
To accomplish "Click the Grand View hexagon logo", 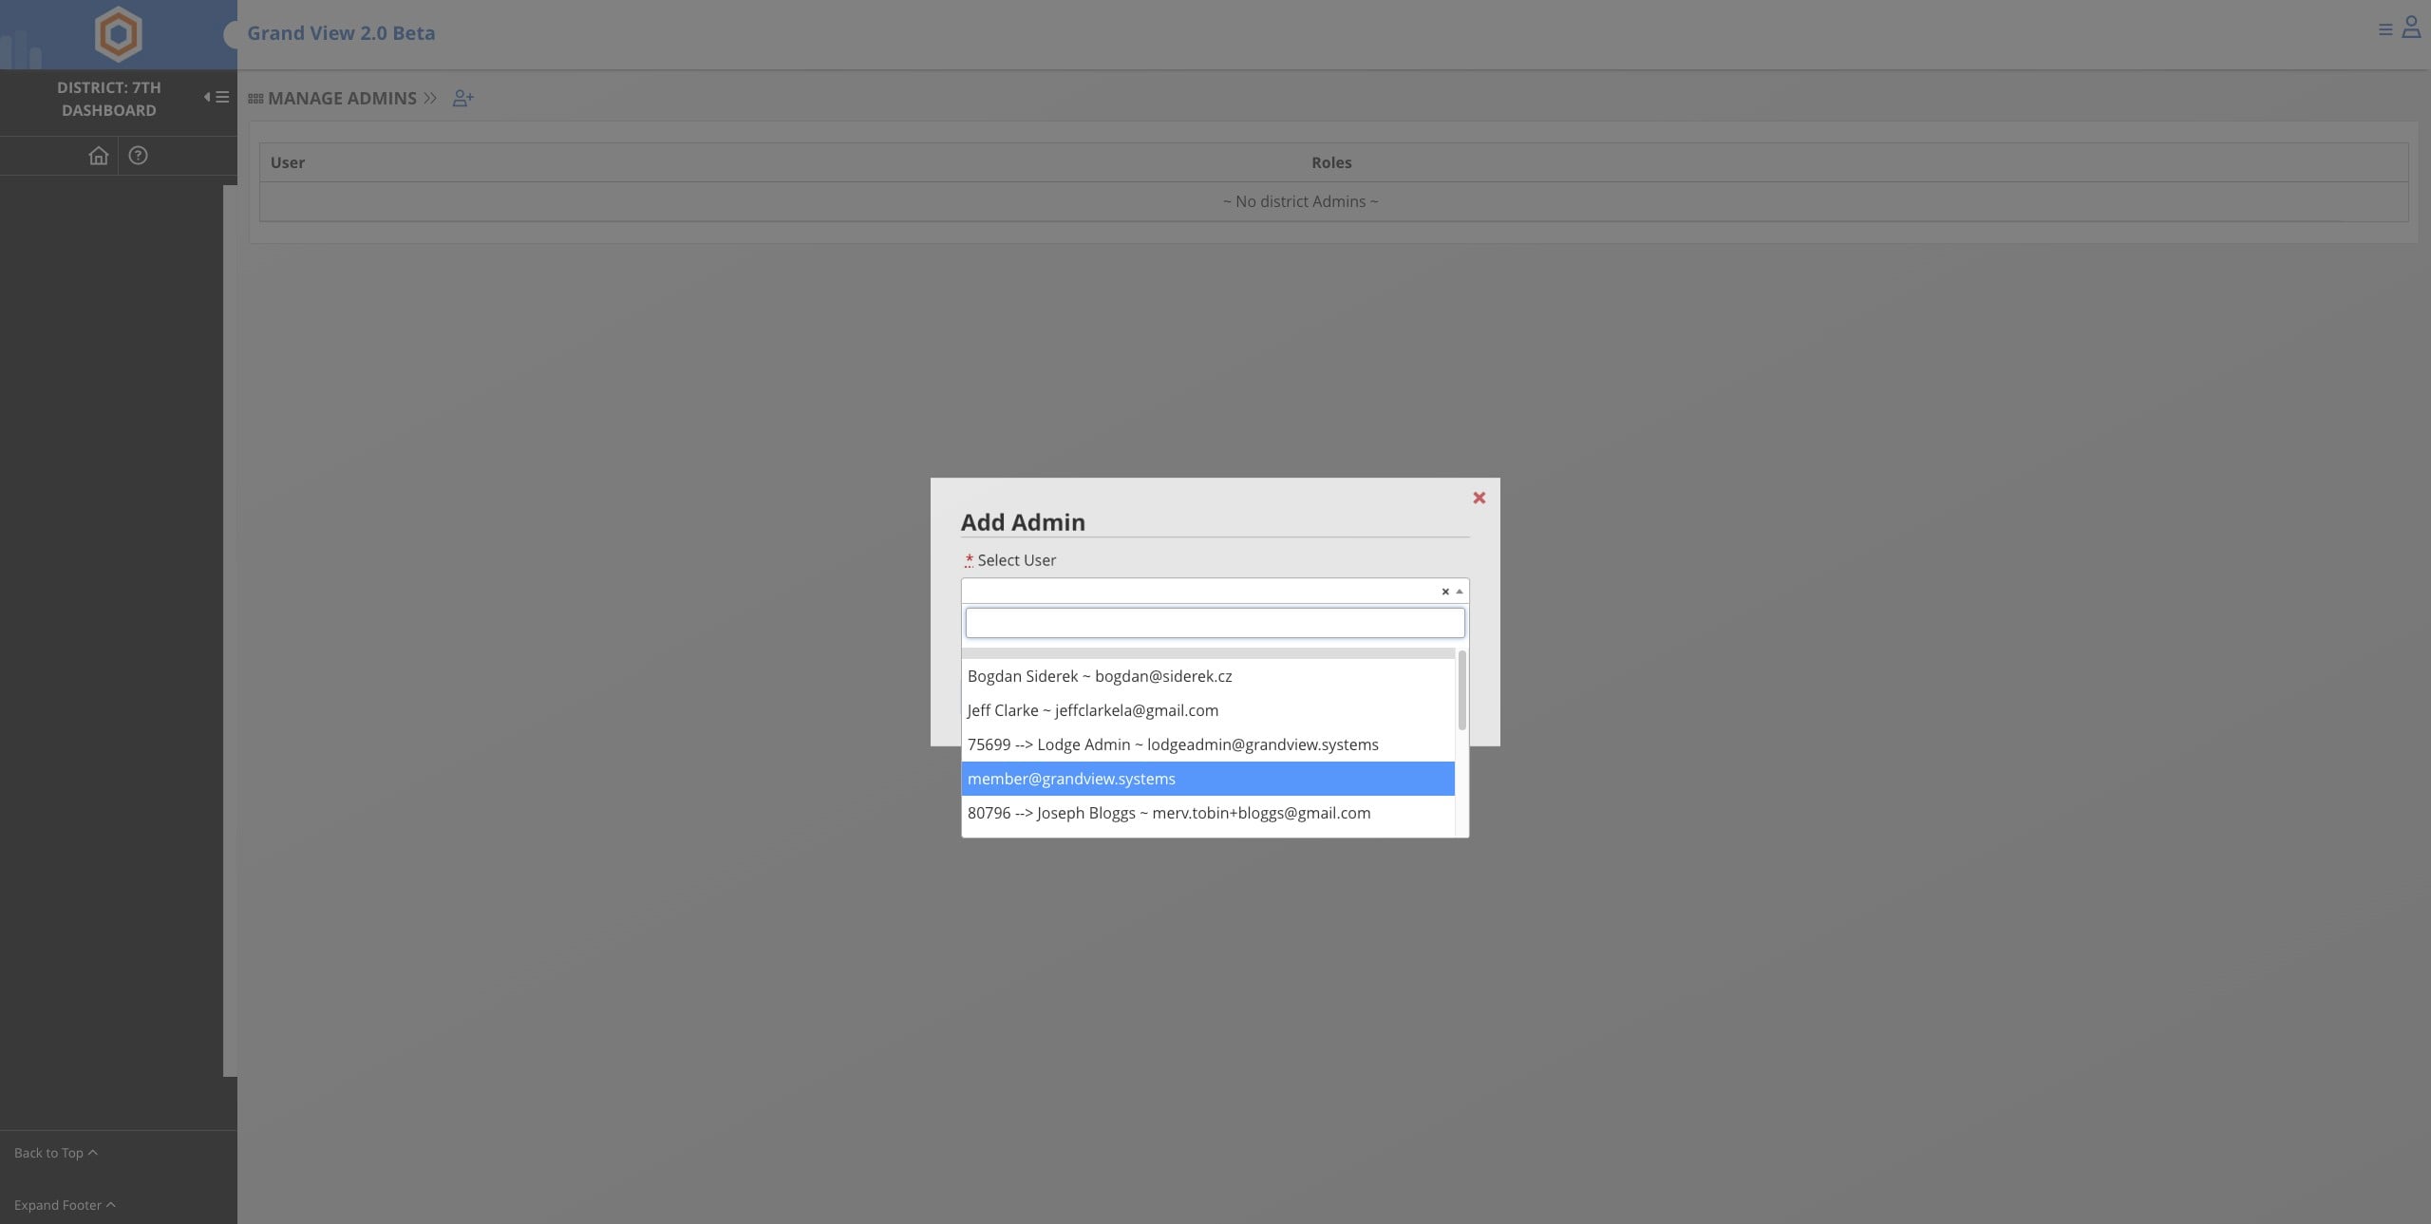I will point(119,34).
